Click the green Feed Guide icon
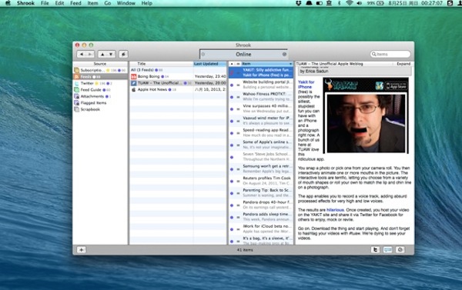Viewport: 462px width, 290px height. (x=76, y=90)
